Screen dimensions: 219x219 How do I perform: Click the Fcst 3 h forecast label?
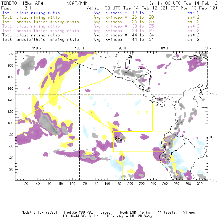(17, 8)
